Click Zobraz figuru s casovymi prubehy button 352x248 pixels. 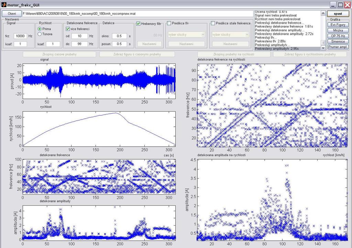click(x=137, y=54)
